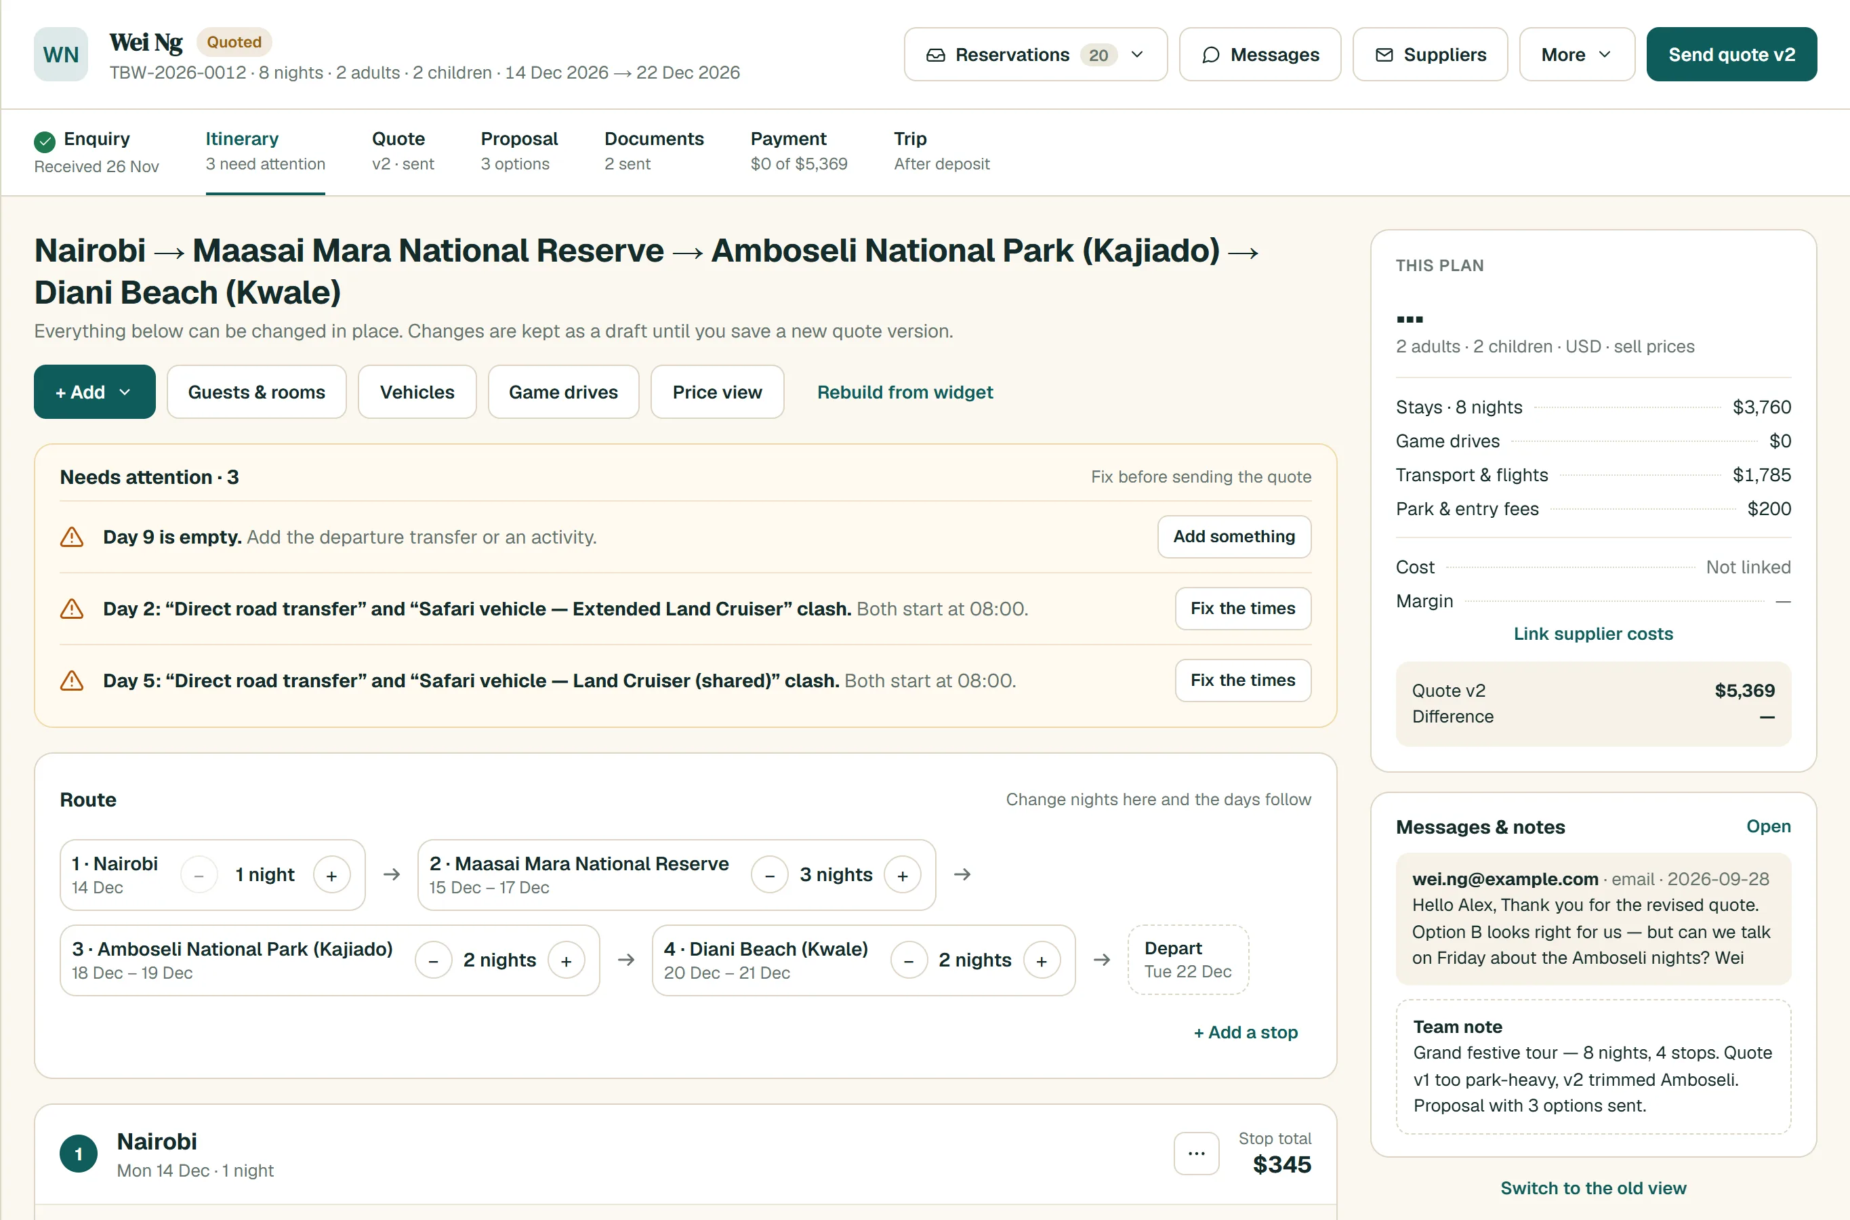The height and width of the screenshot is (1220, 1850).
Task: Add a night to Diani Beach stop
Action: (x=1042, y=960)
